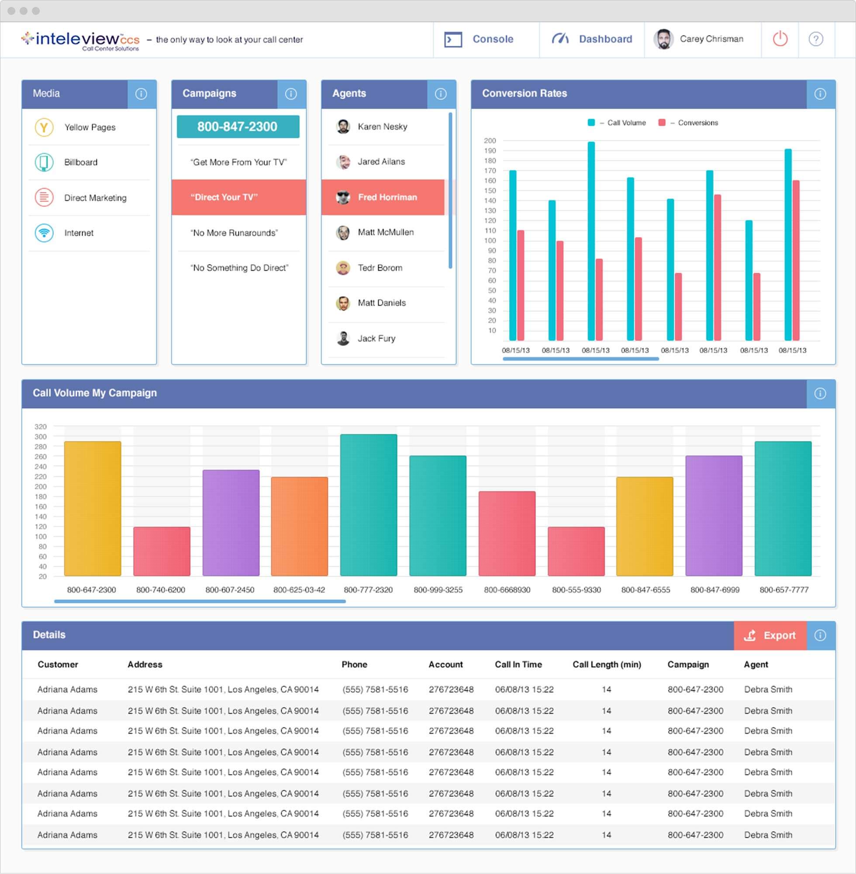Open the help question mark icon

click(x=815, y=39)
